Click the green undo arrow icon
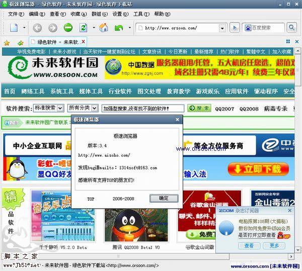Viewport: 302px width, 271px height. tap(119, 28)
